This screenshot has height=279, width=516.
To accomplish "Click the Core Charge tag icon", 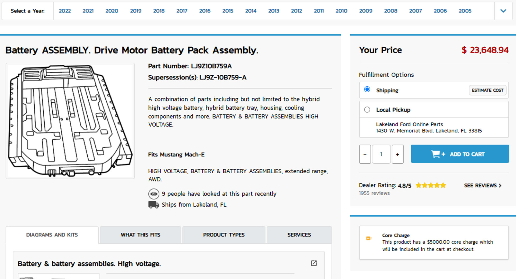I will [368, 238].
